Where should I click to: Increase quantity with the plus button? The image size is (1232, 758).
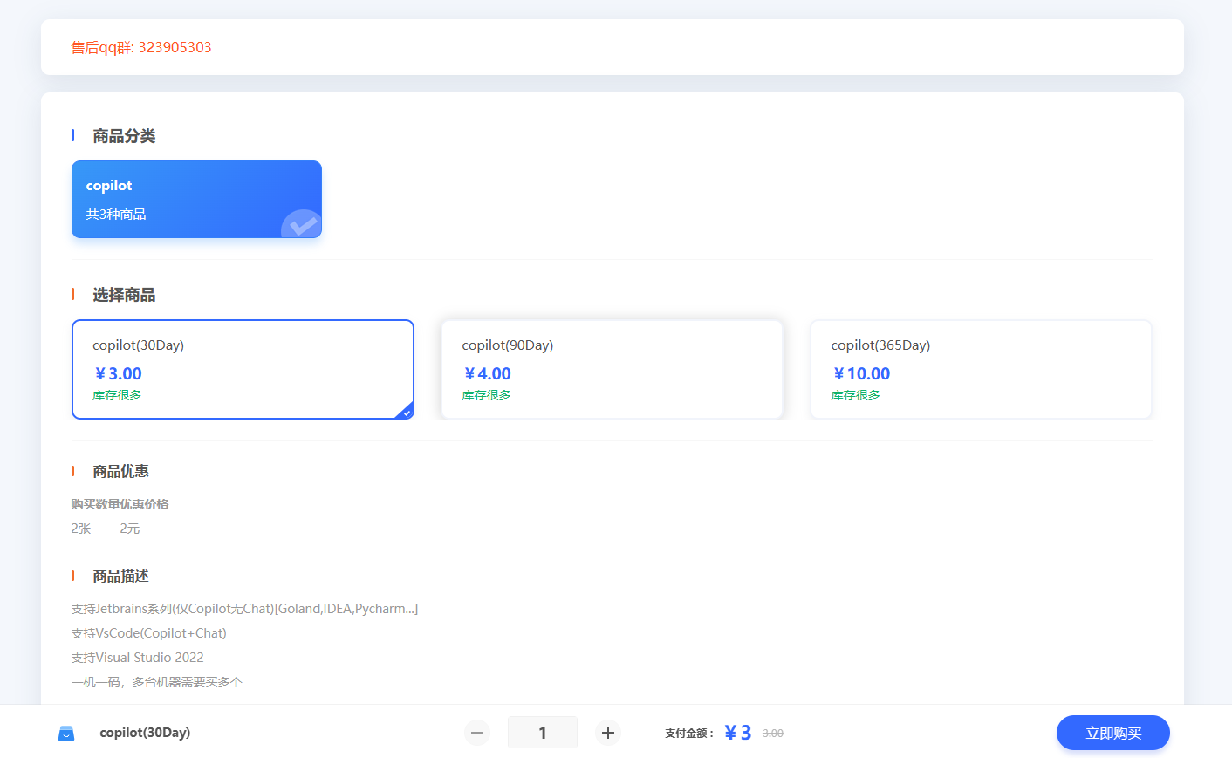(x=608, y=733)
